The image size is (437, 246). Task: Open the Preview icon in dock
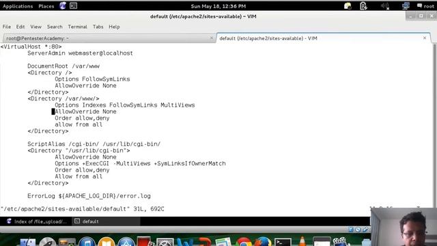[x=223, y=242]
